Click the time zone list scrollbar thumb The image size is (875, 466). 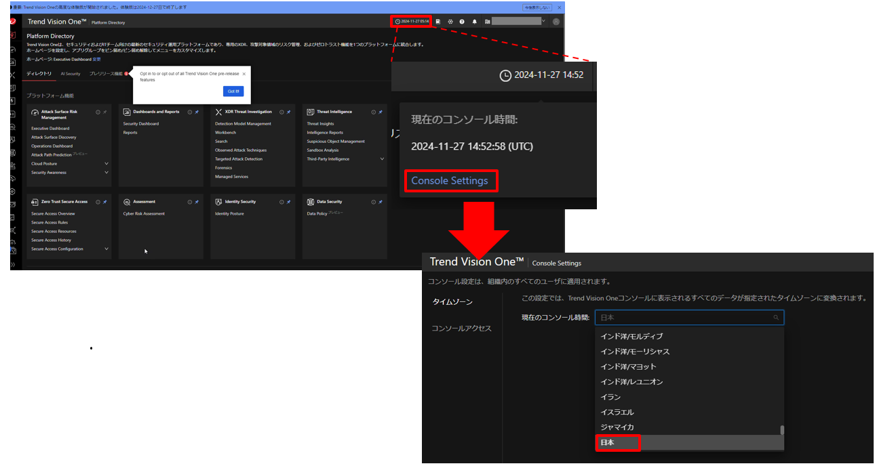(782, 429)
